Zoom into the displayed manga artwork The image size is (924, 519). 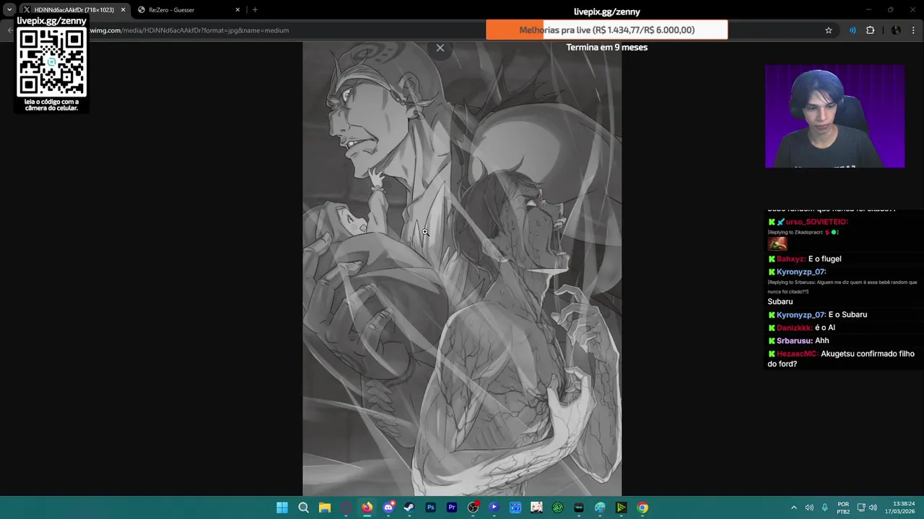pyautogui.click(x=462, y=268)
